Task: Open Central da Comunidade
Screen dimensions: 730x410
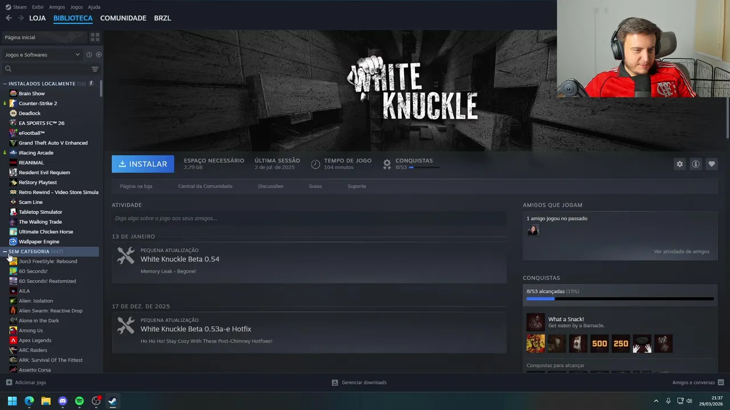Action: [205, 186]
